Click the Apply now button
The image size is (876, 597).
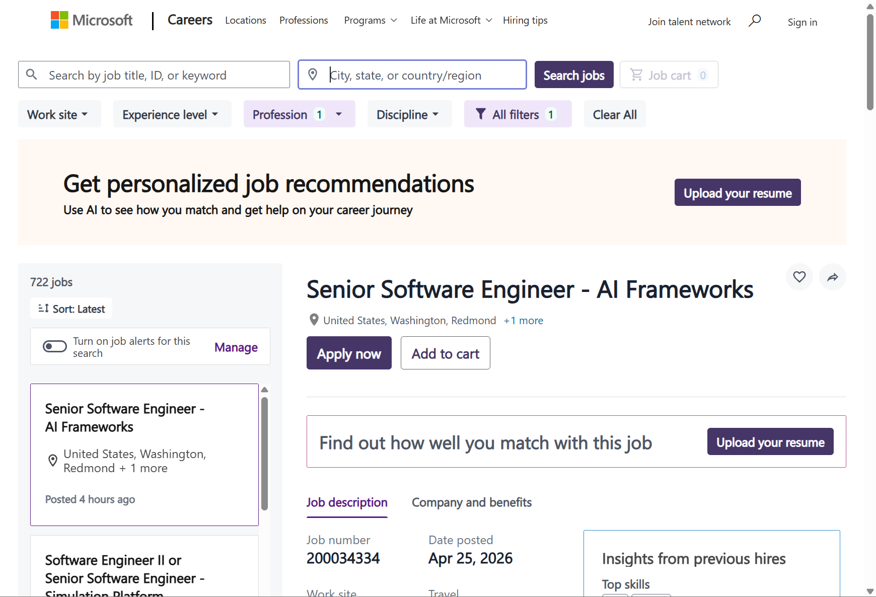coord(348,353)
